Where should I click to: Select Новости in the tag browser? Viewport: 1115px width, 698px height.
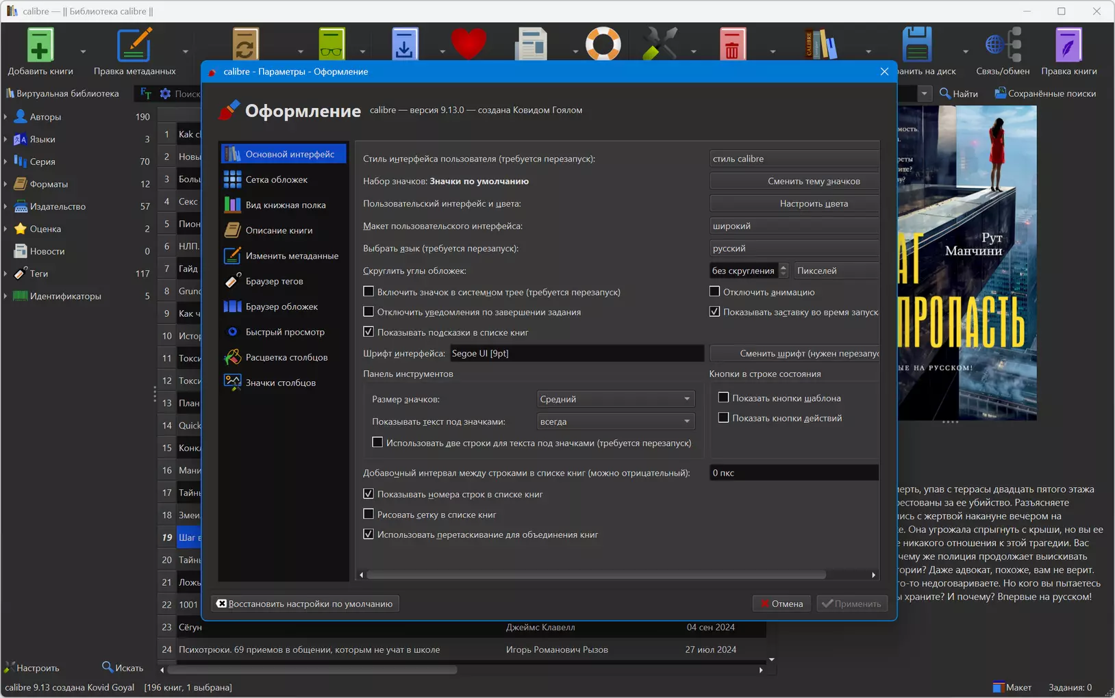(x=47, y=251)
